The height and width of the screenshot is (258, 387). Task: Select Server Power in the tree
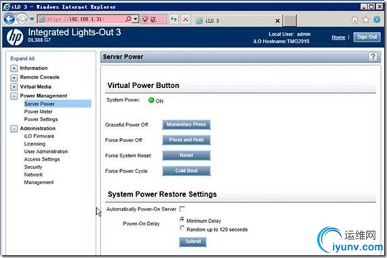click(57, 104)
